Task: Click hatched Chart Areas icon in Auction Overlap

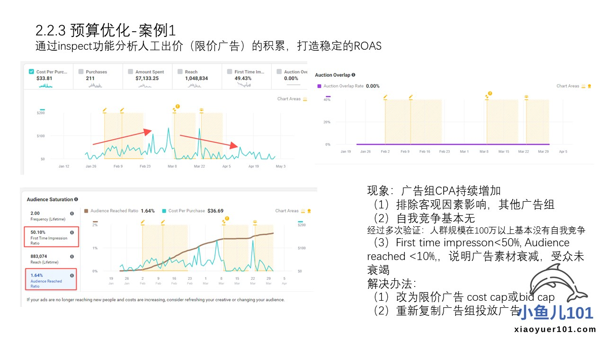Action: point(583,86)
